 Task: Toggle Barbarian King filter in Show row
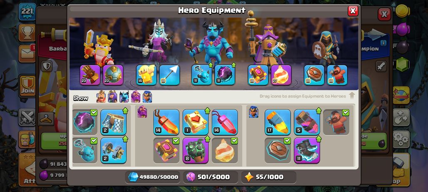click(101, 97)
